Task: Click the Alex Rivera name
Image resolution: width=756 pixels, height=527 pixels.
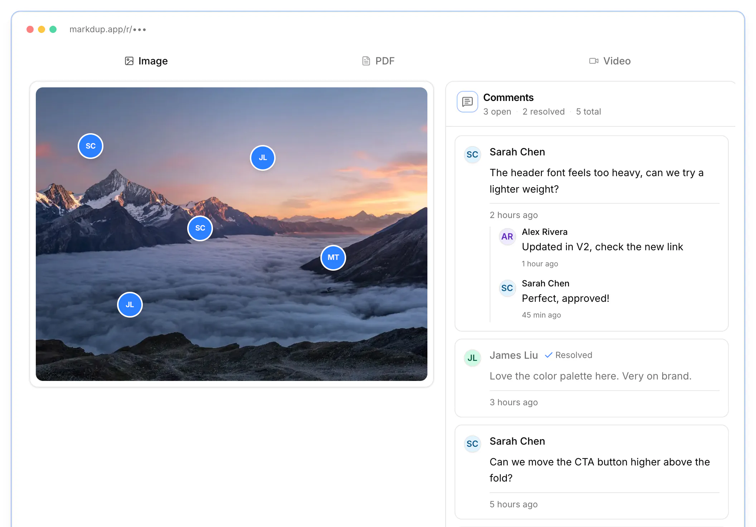Action: coord(545,232)
